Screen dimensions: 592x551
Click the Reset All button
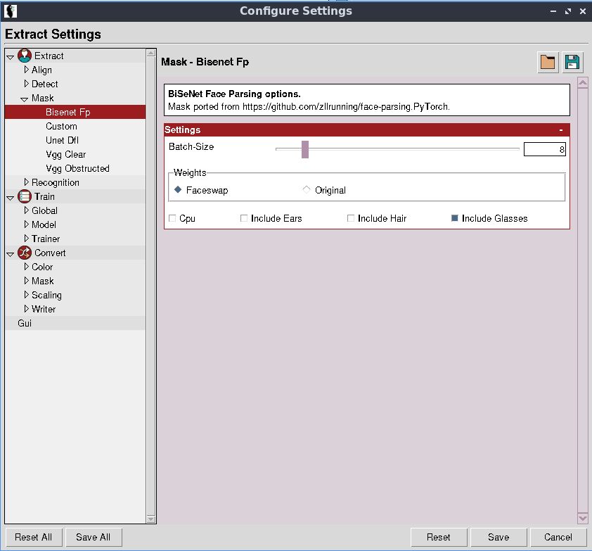pos(34,537)
